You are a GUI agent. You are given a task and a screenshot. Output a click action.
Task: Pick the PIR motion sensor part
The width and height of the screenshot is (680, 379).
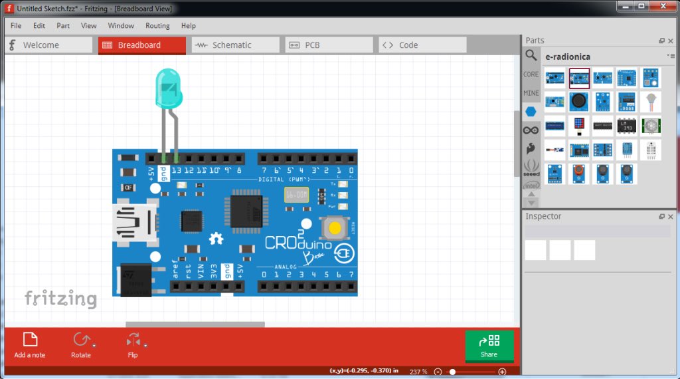[x=651, y=126]
